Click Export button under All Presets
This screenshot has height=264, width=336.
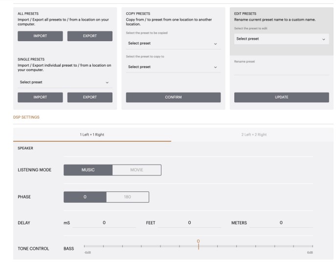tap(90, 36)
